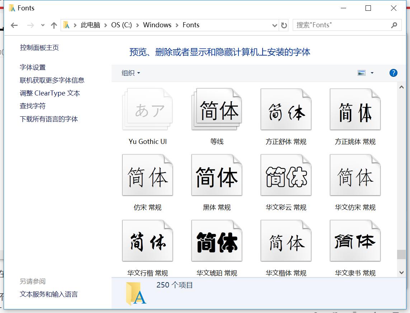Click inside the 搜索 Fonts search field

click(x=341, y=25)
